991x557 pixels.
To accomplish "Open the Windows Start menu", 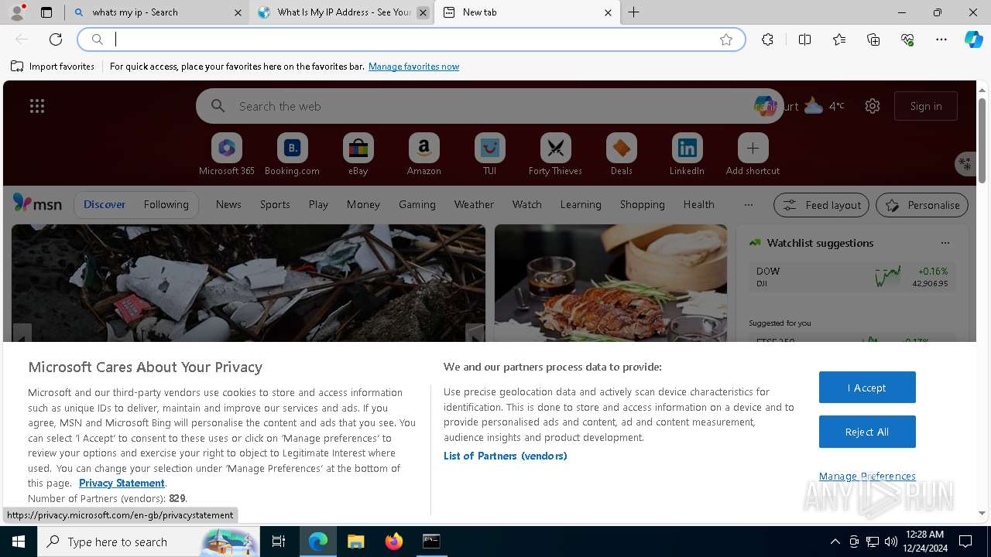I will coord(19,542).
